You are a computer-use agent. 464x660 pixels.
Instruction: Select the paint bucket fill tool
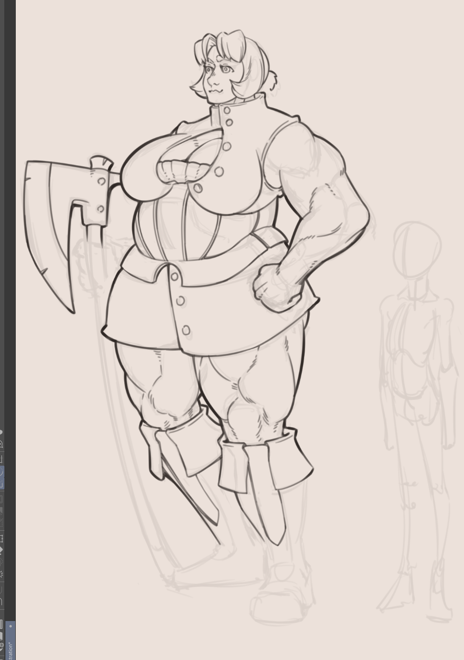[x=1, y=550]
